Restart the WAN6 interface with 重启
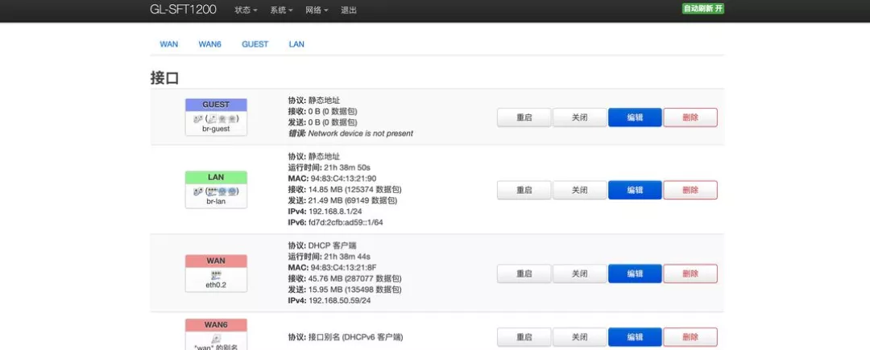Screen dimensions: 870x350 pos(524,337)
